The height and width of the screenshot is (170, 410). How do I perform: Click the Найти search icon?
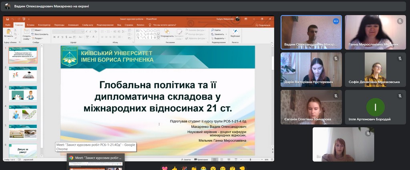point(217,30)
